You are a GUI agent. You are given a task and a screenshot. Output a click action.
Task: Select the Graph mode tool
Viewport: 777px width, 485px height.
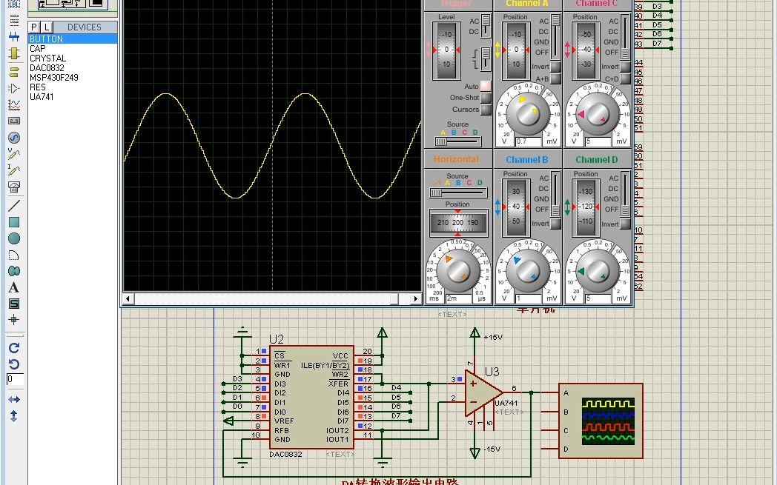14,105
